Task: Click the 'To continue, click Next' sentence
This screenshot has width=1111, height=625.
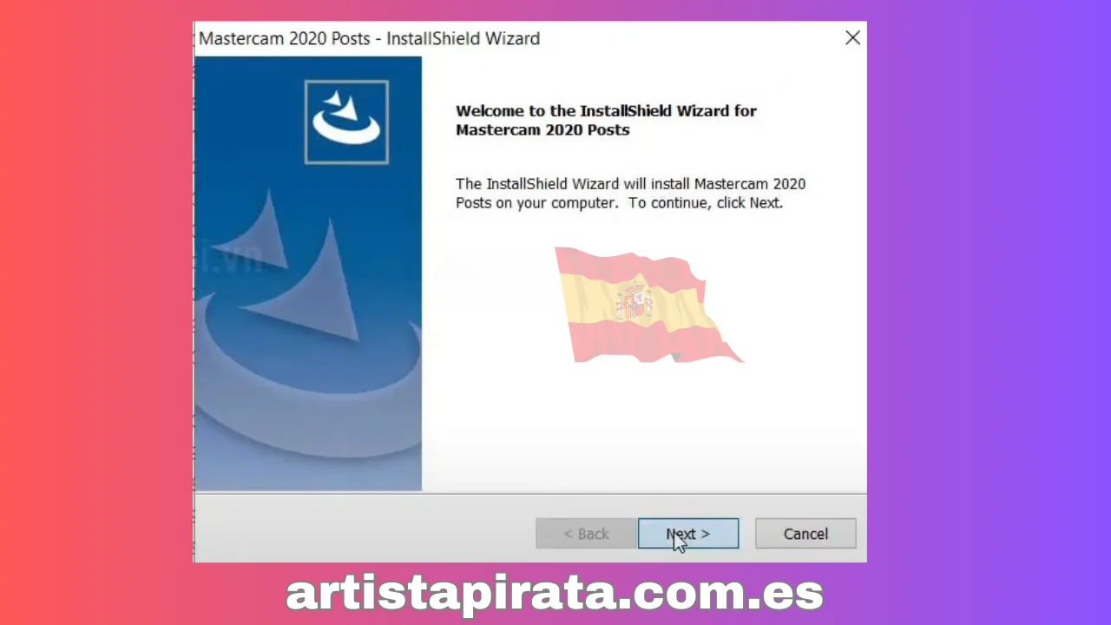Action: [706, 203]
